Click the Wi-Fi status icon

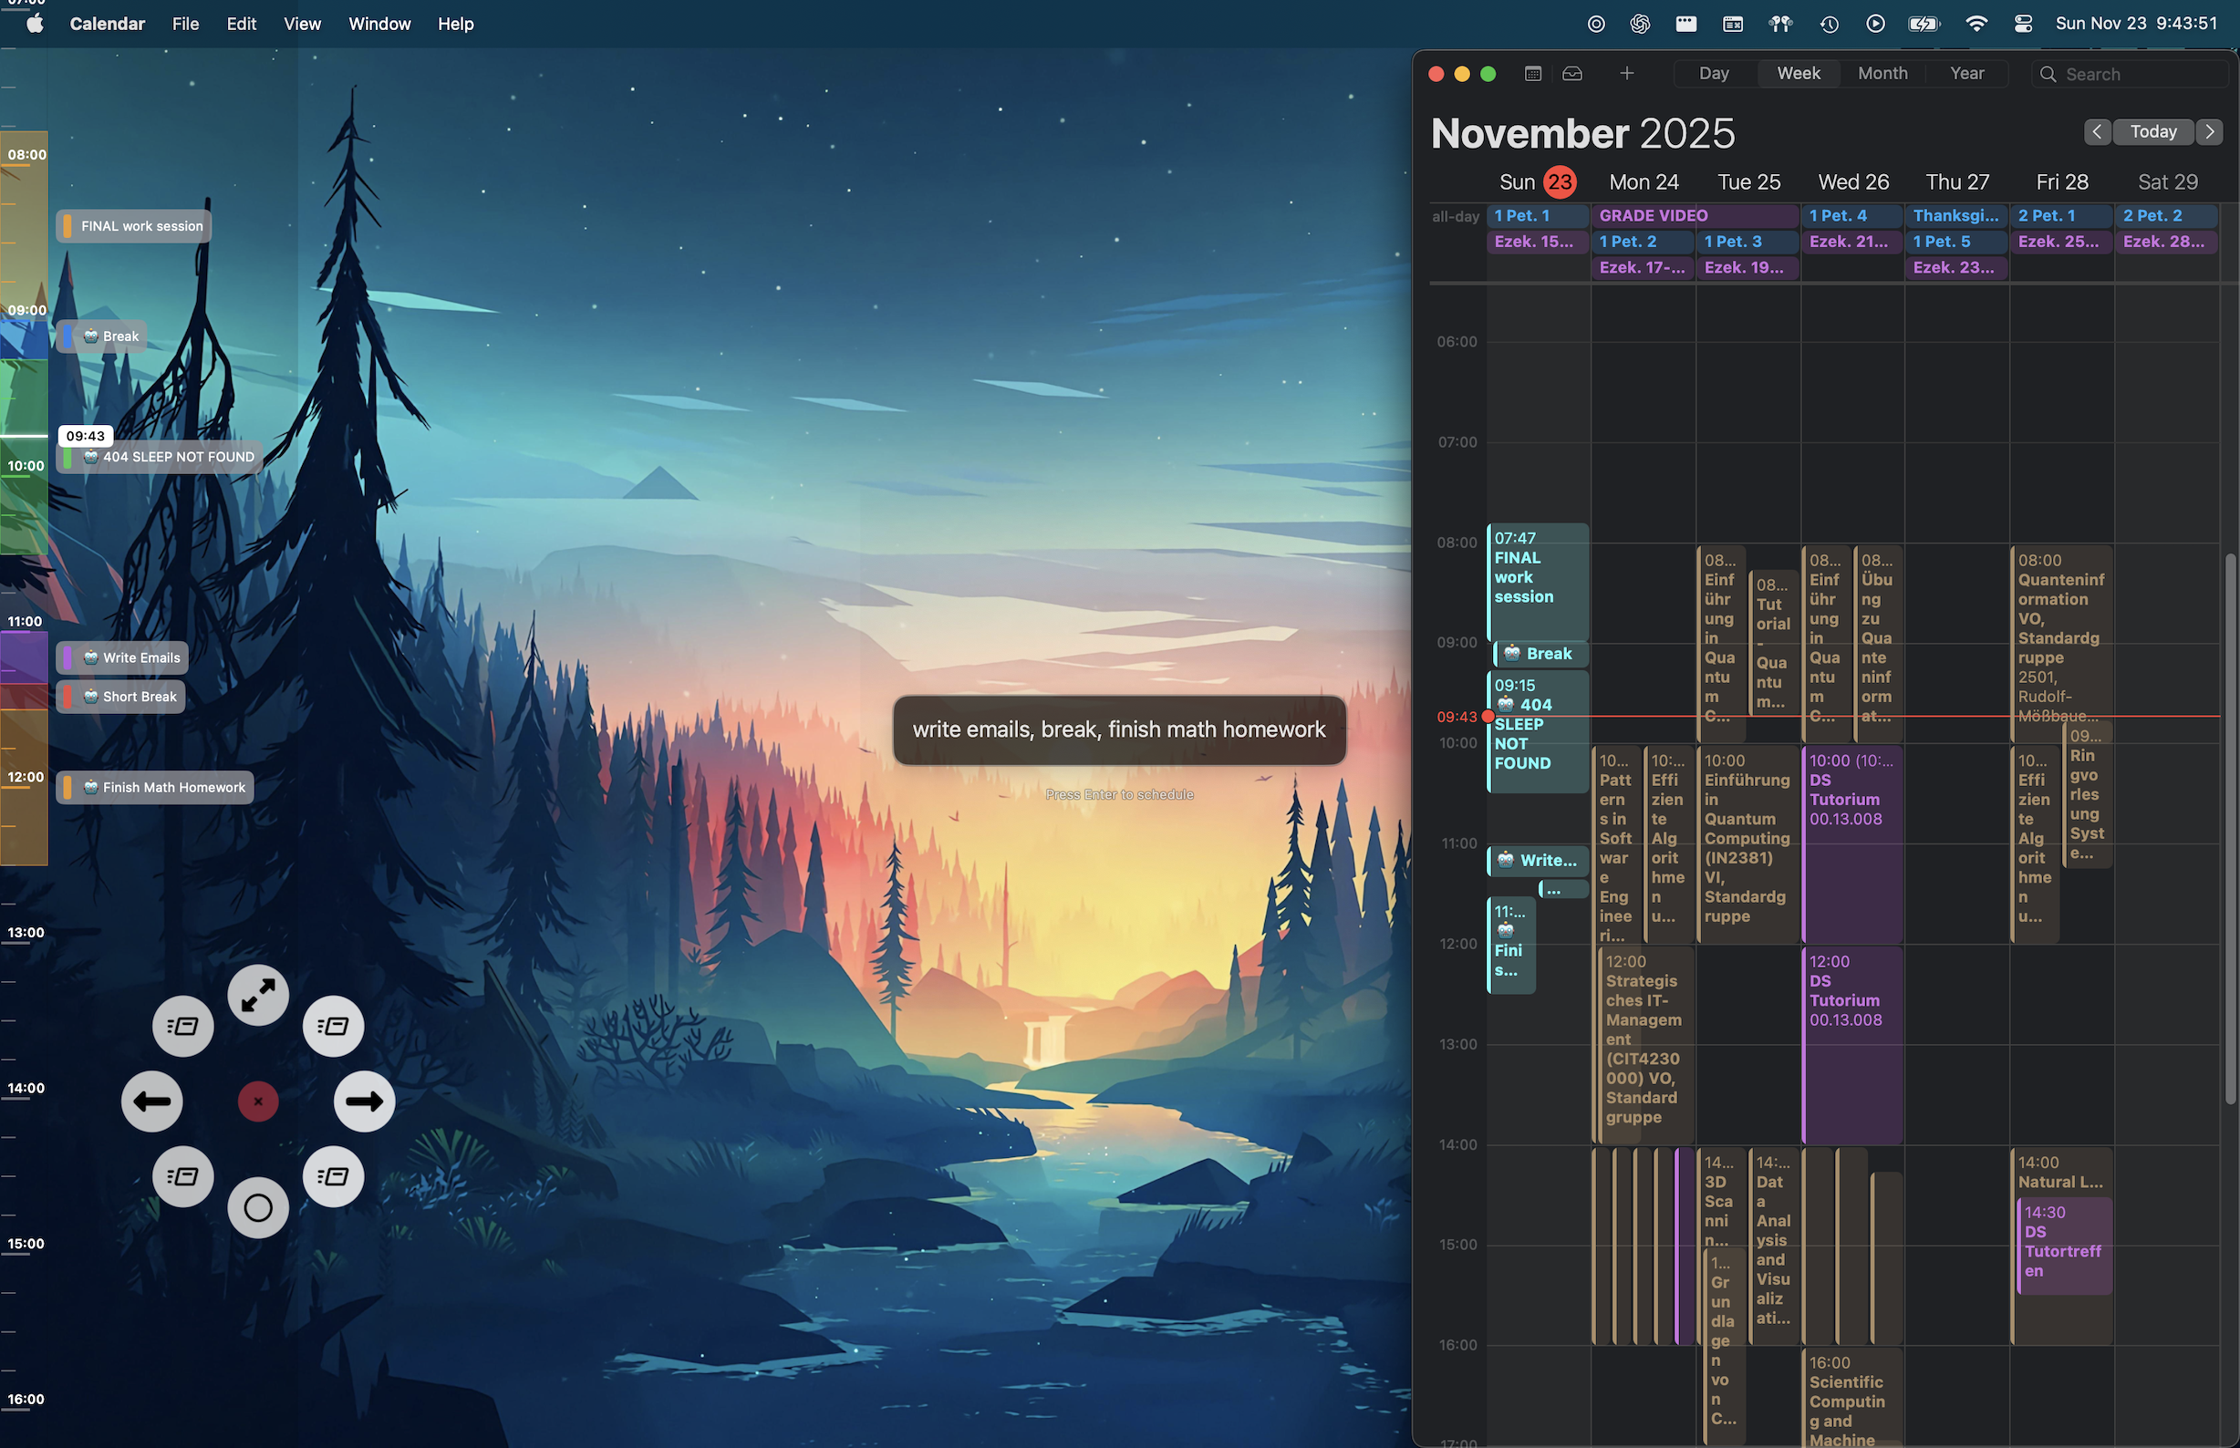[x=1976, y=24]
